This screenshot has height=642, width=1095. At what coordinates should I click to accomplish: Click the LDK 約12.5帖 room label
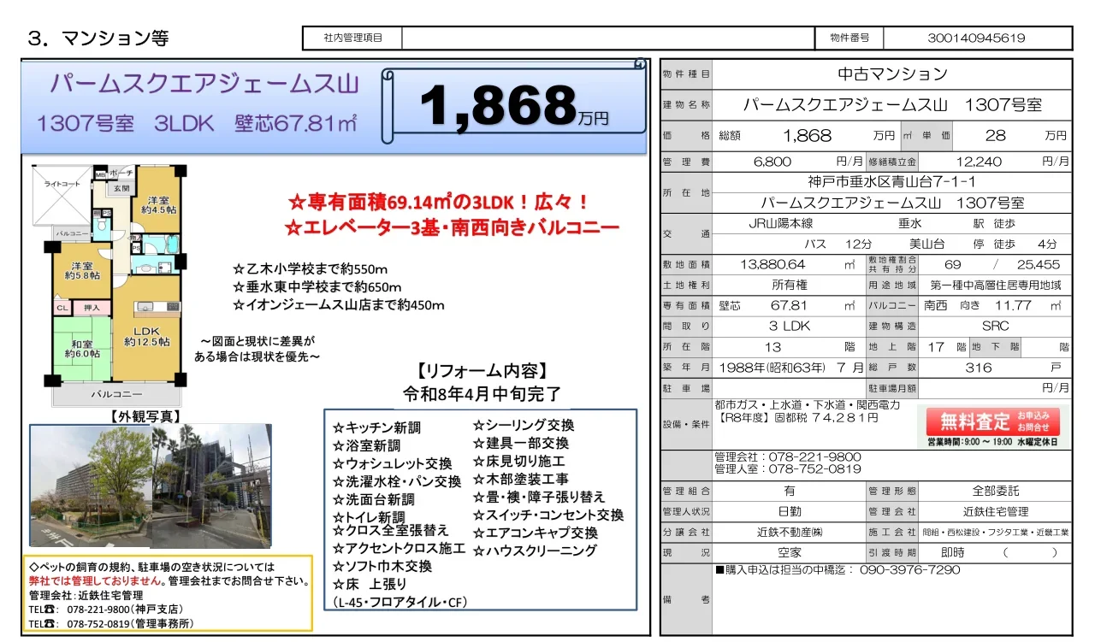click(x=146, y=335)
